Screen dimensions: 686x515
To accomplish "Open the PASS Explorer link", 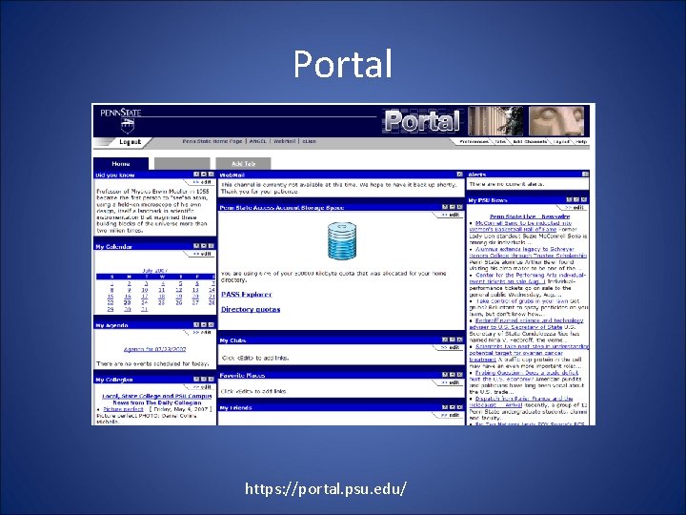I will click(x=247, y=295).
